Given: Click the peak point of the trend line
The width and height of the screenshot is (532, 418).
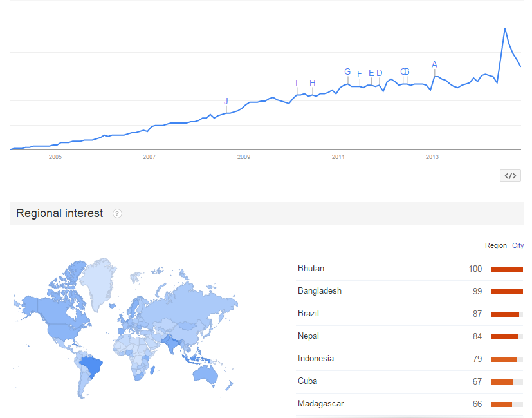Looking at the screenshot, I should (x=505, y=28).
